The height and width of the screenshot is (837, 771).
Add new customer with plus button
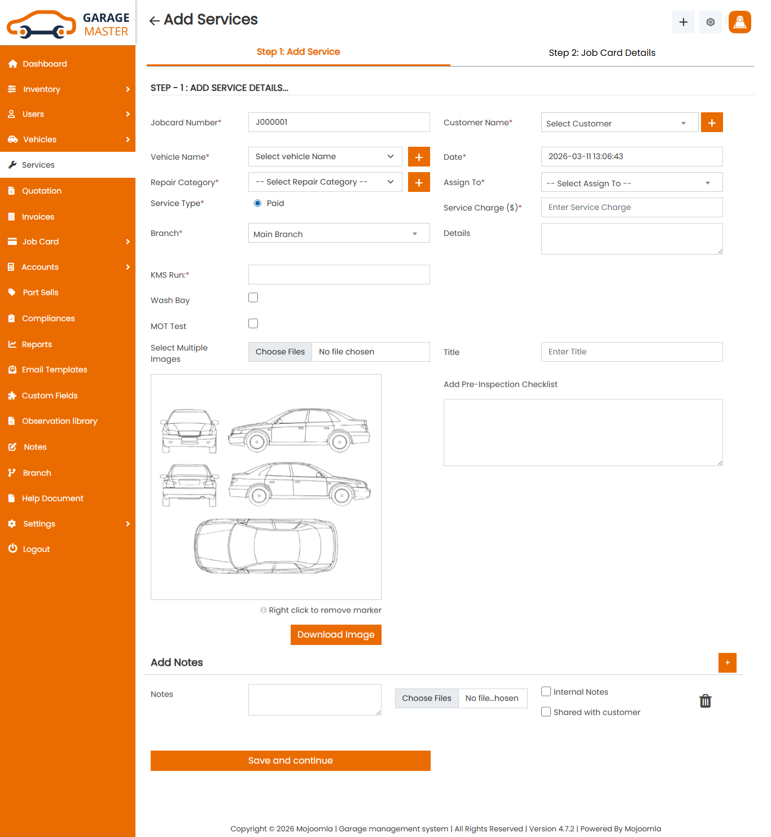coord(711,122)
